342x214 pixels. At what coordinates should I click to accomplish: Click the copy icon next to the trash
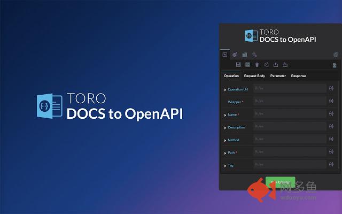(x=266, y=65)
